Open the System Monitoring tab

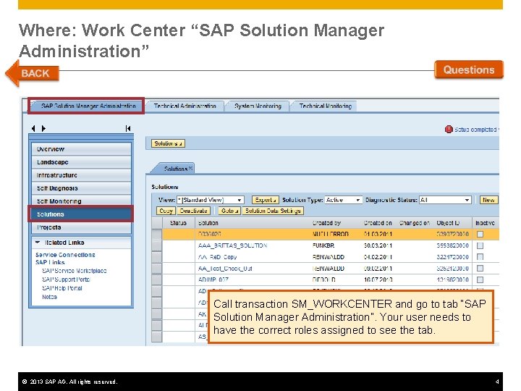tap(258, 106)
